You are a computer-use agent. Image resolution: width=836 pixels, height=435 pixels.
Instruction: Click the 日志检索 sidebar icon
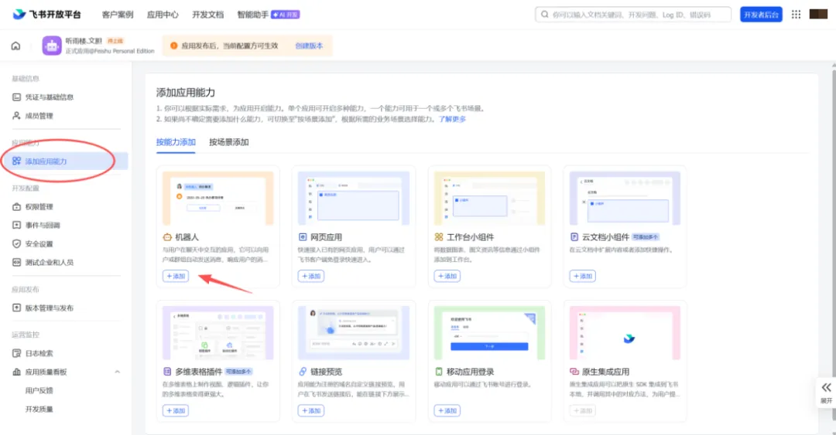(x=16, y=353)
